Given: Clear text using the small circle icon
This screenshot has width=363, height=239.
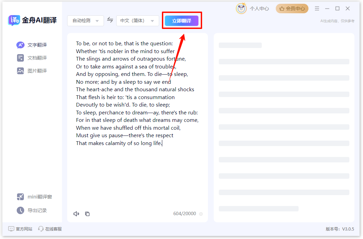Looking at the screenshot, I should point(201,214).
